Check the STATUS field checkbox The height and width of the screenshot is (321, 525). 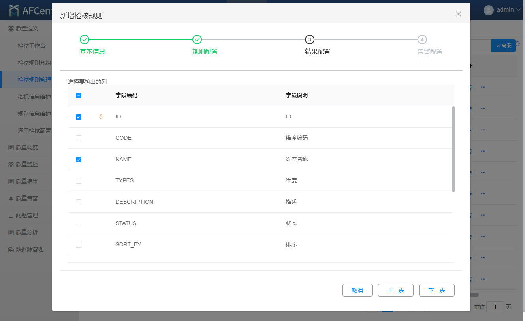tap(79, 223)
